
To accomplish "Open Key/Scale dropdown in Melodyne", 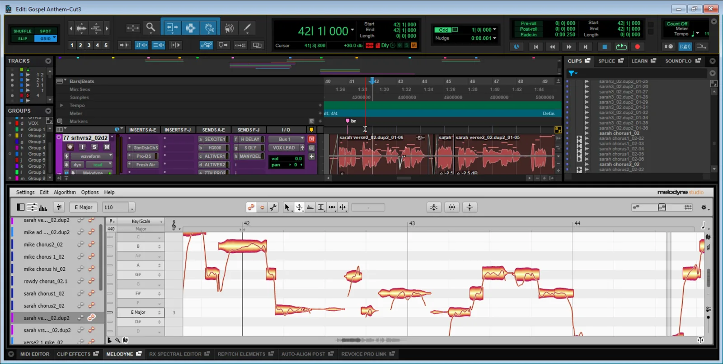I will [x=141, y=221].
